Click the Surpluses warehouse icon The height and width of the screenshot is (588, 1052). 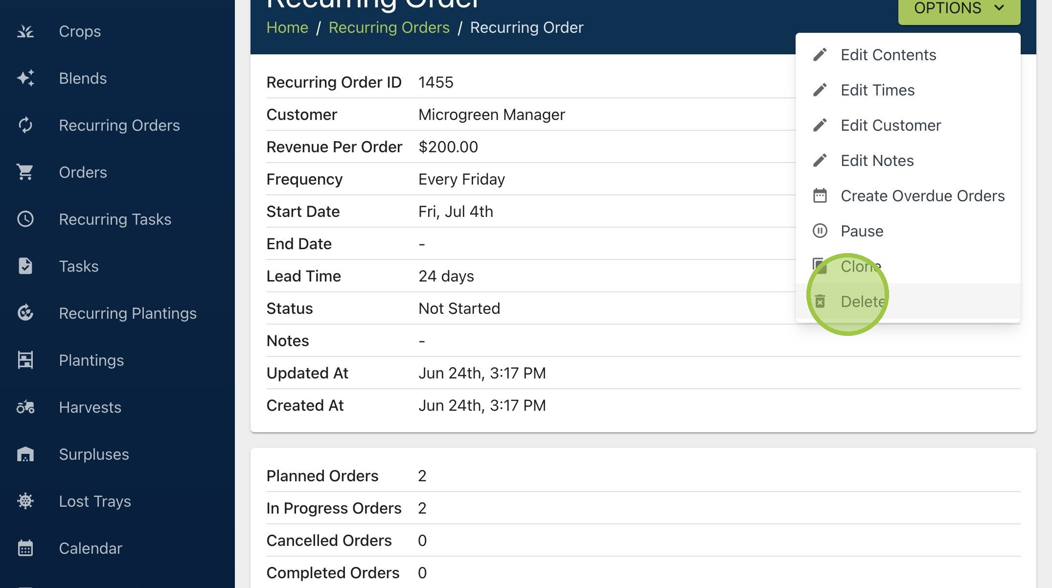25,454
